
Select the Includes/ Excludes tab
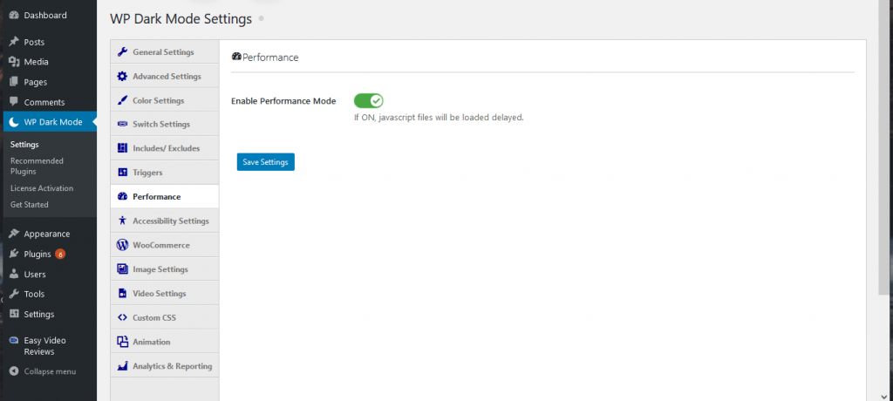click(165, 148)
